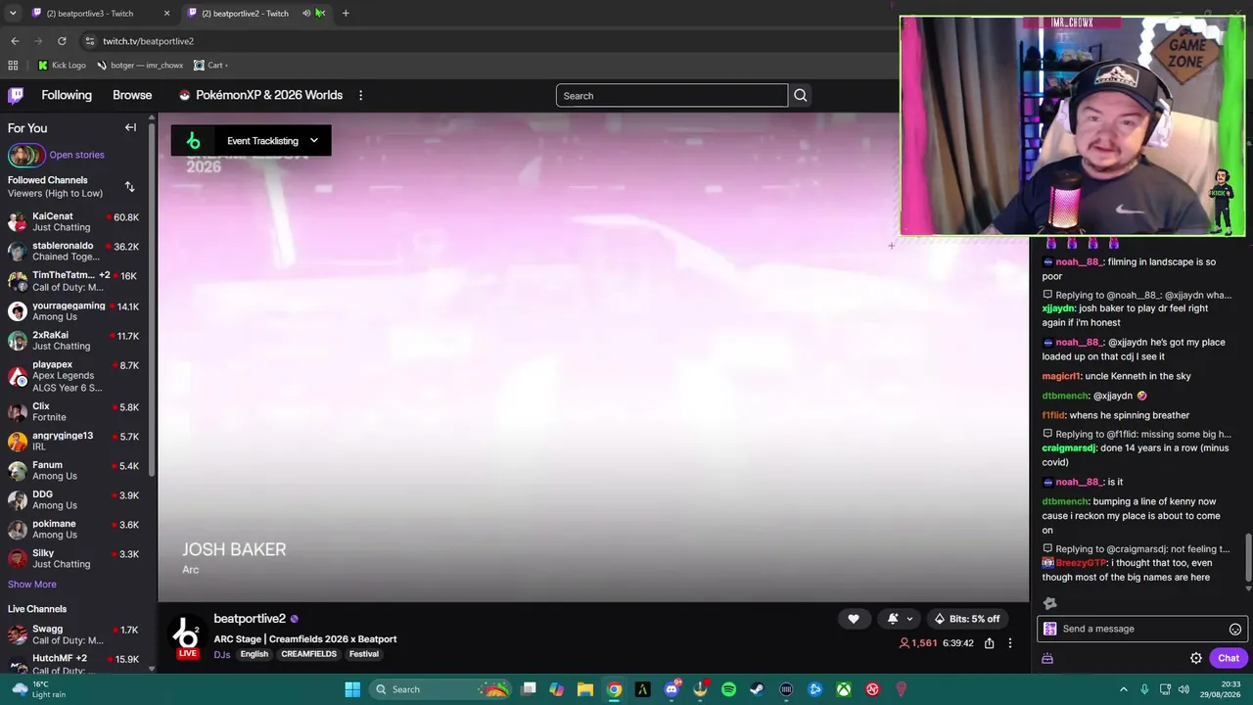Click the chat scrollbar thumb

[x=1248, y=558]
